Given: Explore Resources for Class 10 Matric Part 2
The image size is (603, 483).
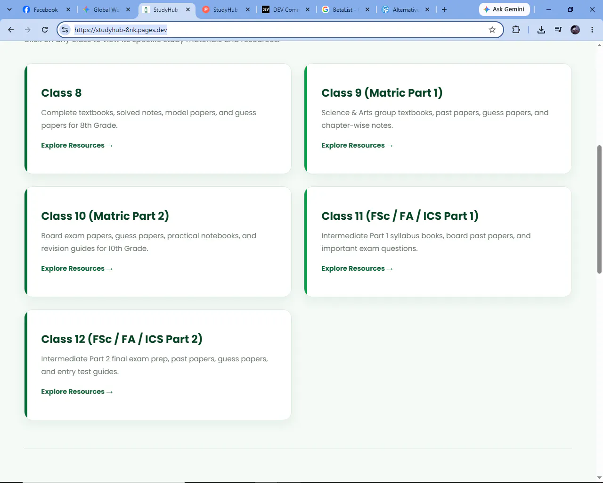Looking at the screenshot, I should coord(77,268).
